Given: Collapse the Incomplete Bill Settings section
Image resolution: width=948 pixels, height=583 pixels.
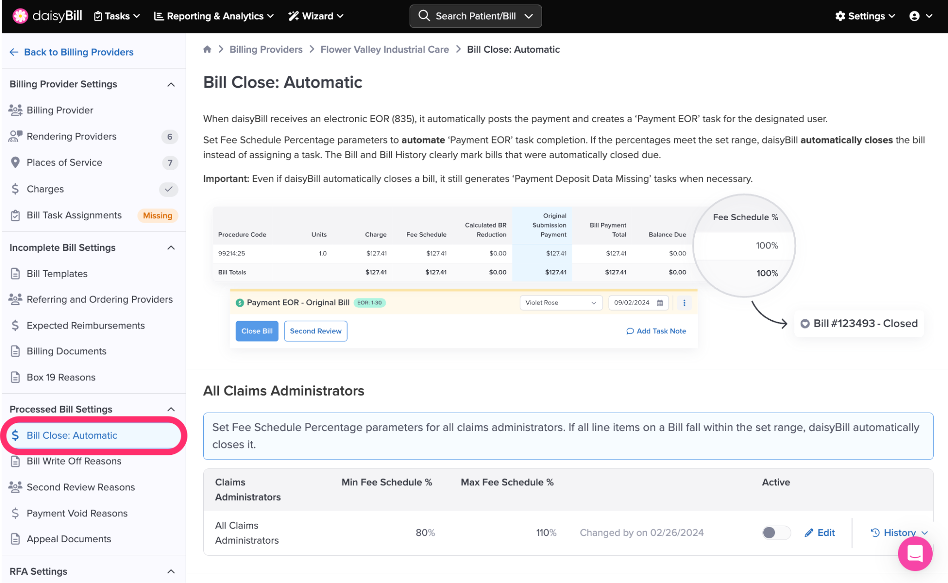Looking at the screenshot, I should tap(171, 248).
